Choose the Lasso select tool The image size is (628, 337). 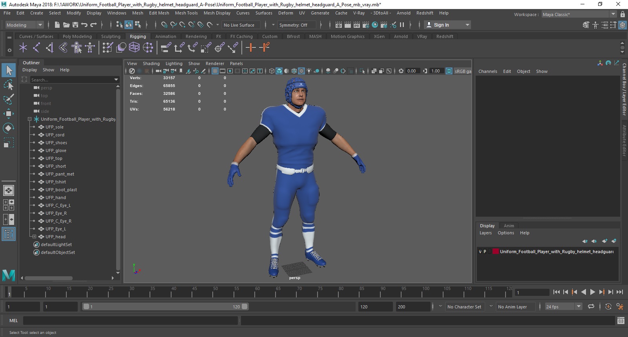click(8, 85)
